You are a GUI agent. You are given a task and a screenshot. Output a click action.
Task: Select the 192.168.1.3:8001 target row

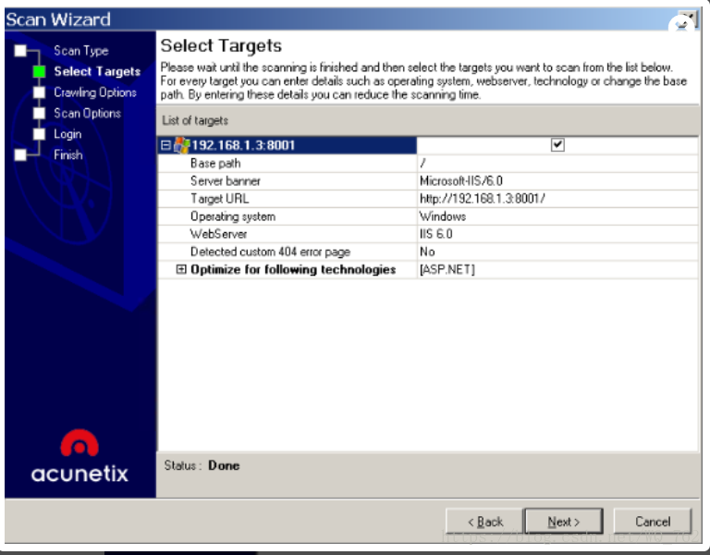288,145
